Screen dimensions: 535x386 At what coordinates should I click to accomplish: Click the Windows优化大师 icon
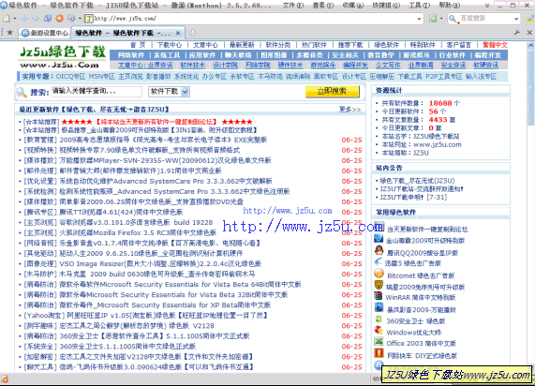click(379, 330)
